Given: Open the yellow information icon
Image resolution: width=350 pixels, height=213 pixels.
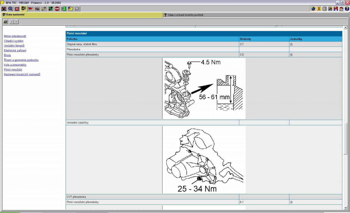Looking at the screenshot, I should [319, 9].
